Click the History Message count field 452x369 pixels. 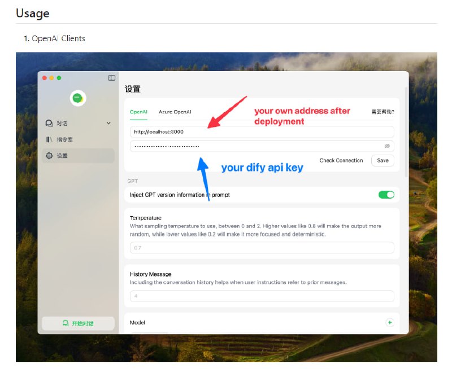(x=260, y=295)
